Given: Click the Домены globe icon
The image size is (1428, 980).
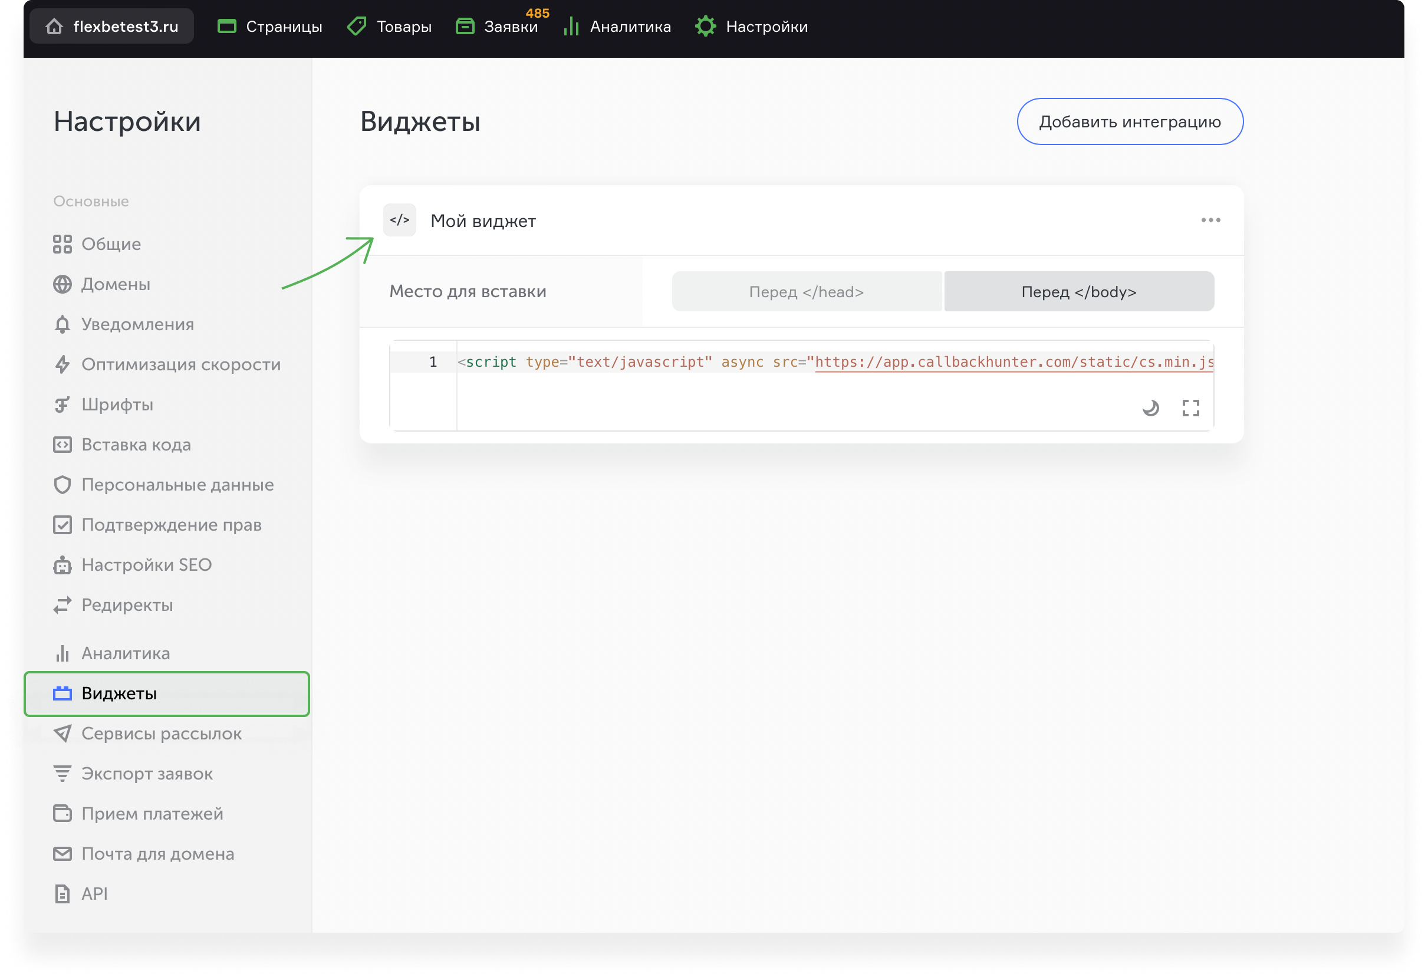Looking at the screenshot, I should tap(62, 284).
